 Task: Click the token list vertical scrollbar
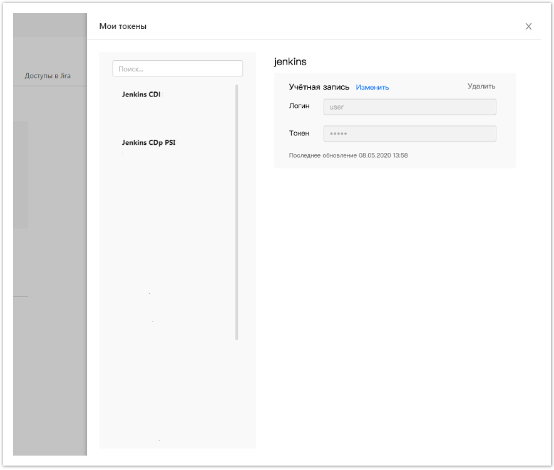pos(237,212)
